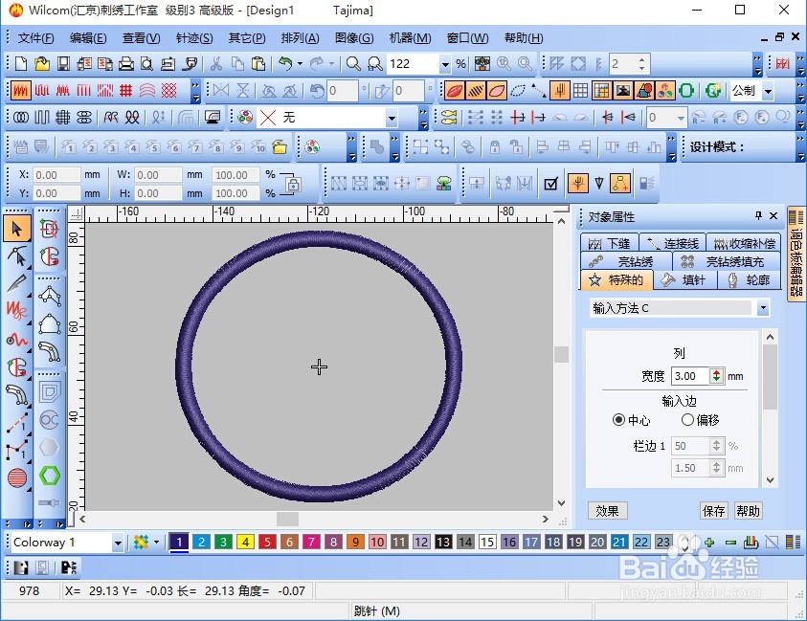Viewport: 807px width, 621px height.
Task: Open the 机器(M) menu
Action: 410,38
